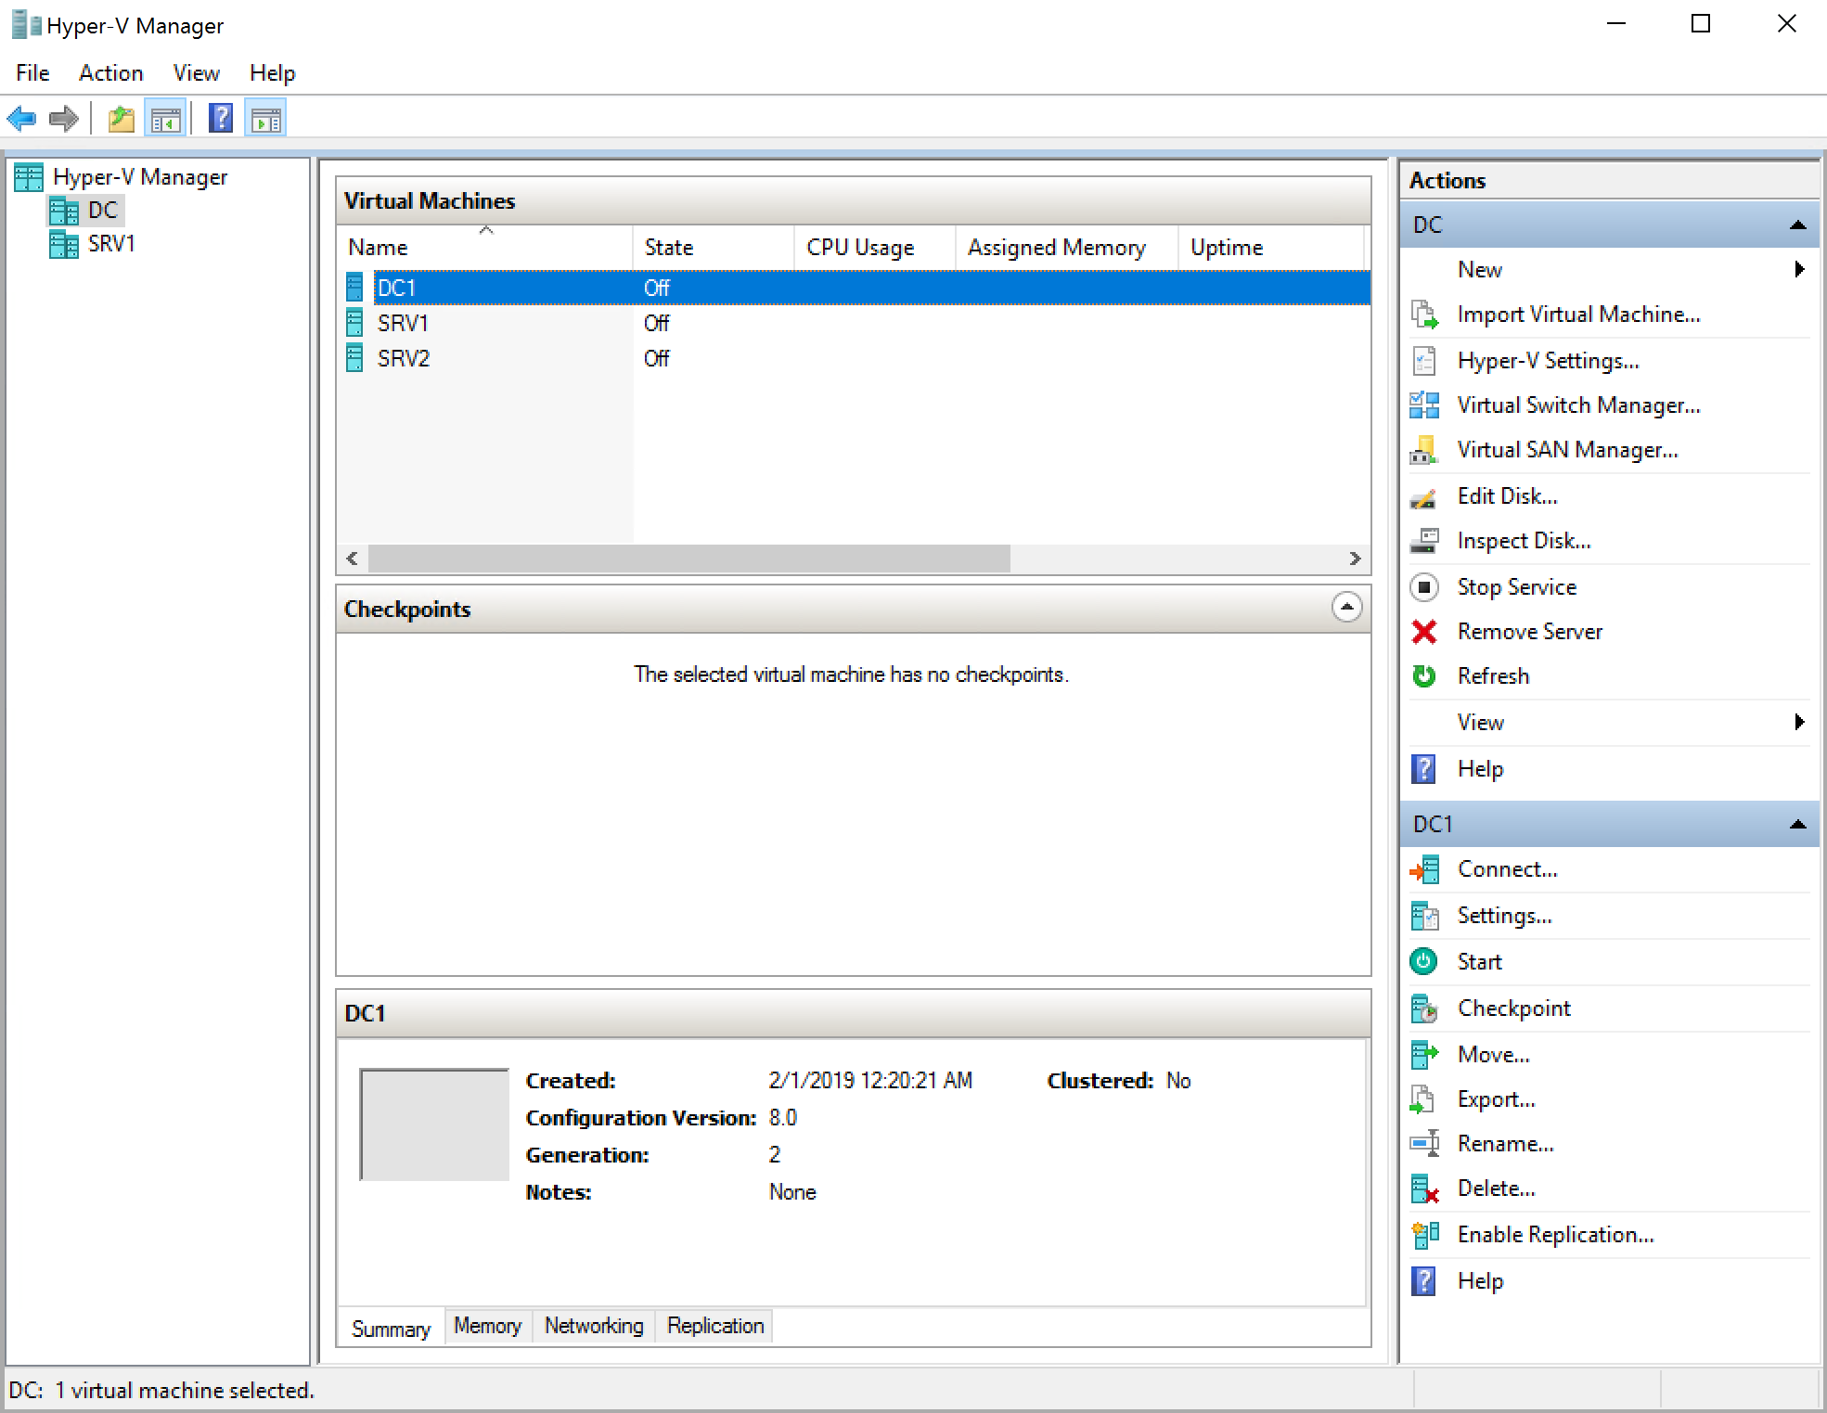Image resolution: width=1827 pixels, height=1413 pixels.
Task: Expand the View submenu arrow in Actions
Action: [x=1798, y=722]
